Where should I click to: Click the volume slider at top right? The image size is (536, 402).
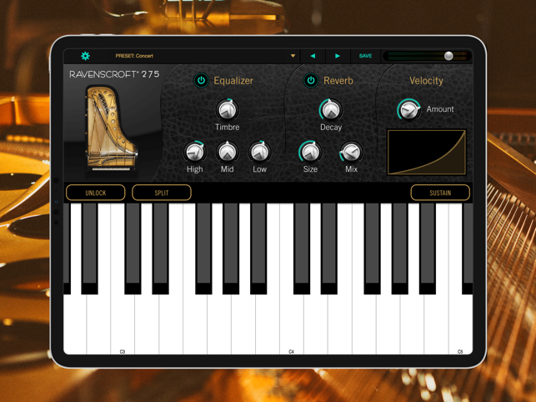click(x=448, y=56)
